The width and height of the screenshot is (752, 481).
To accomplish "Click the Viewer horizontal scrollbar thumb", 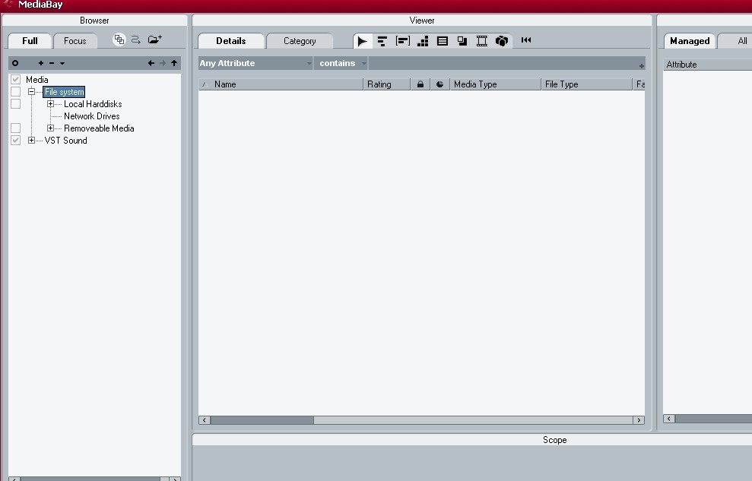I will click(262, 420).
